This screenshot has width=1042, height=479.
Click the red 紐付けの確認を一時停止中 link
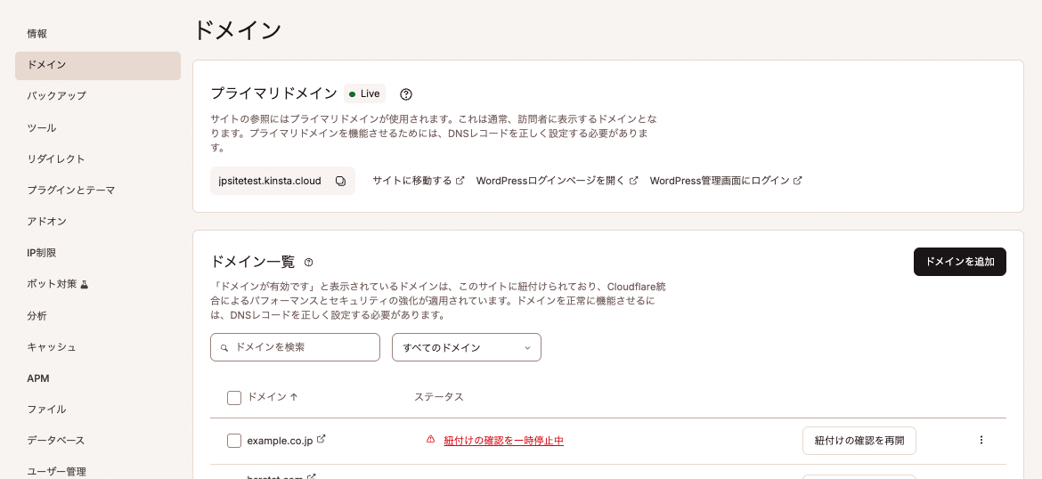pos(504,441)
